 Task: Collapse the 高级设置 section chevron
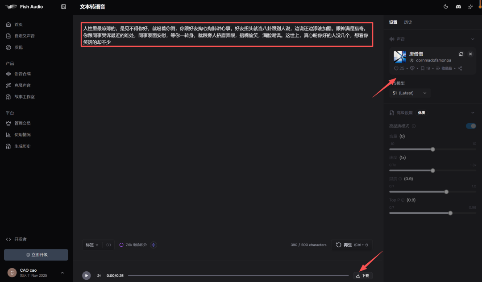click(473, 113)
